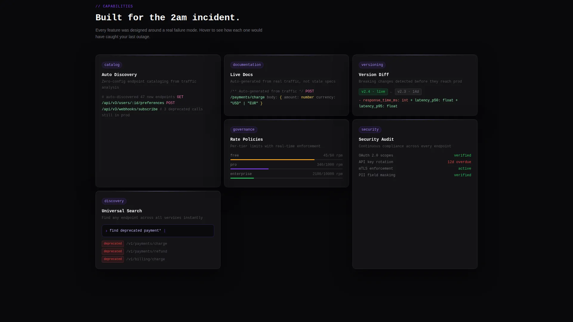Screen dimensions: 573x322
Task: Click the '2100/10000 rpm' enterprise value
Action: pos(327,174)
